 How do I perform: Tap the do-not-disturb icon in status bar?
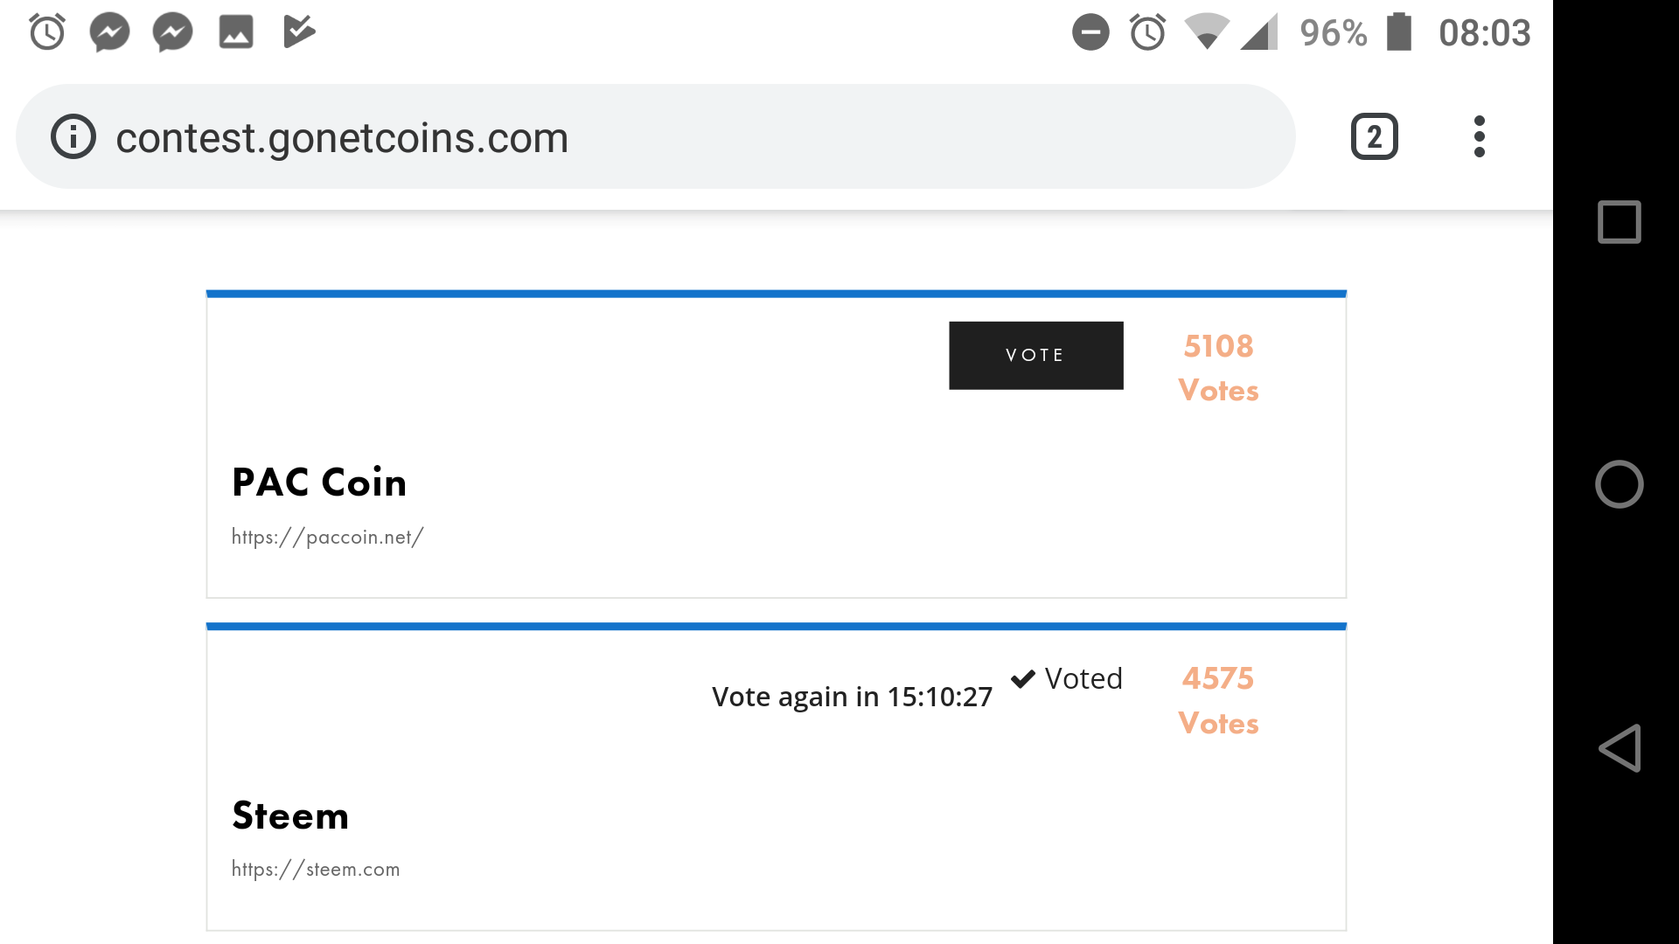pyautogui.click(x=1090, y=33)
